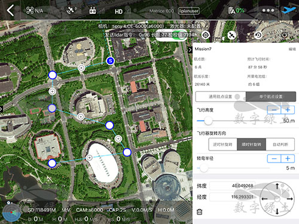Screen dimensions: 299x224
Task: Tap the airplane takeoff icon
Action: click(288, 10)
